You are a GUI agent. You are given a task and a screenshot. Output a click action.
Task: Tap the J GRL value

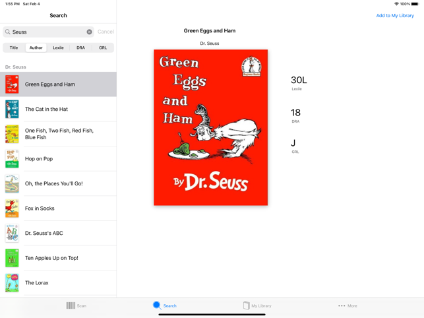tap(293, 143)
